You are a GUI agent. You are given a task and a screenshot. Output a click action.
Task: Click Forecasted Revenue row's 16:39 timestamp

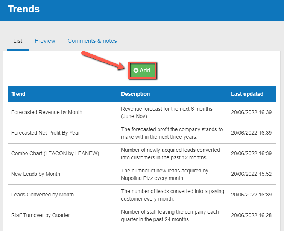(x=251, y=112)
